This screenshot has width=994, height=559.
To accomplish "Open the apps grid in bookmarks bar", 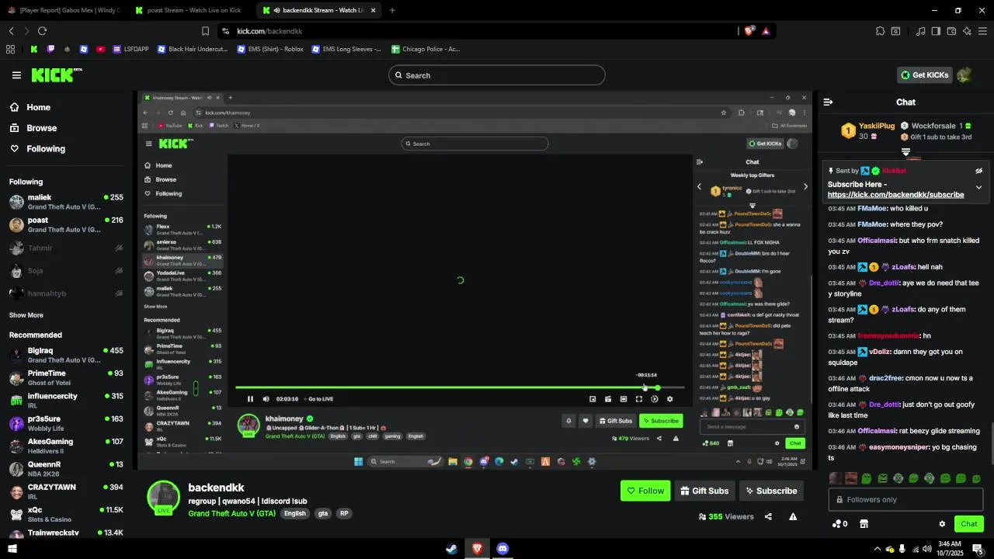I will point(10,49).
